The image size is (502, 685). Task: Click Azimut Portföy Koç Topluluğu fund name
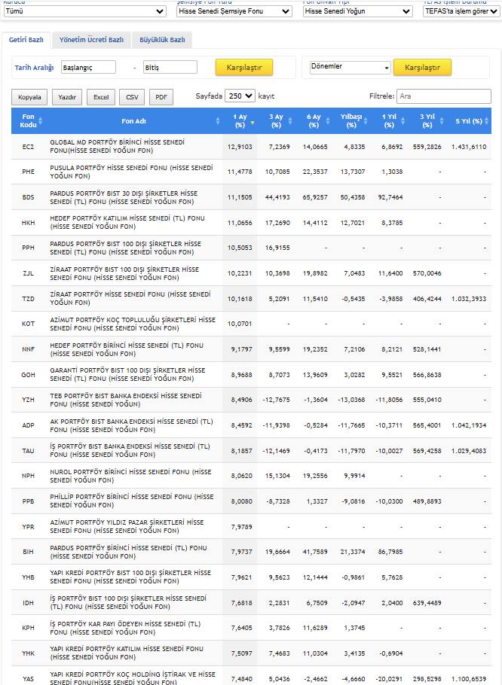(x=133, y=324)
